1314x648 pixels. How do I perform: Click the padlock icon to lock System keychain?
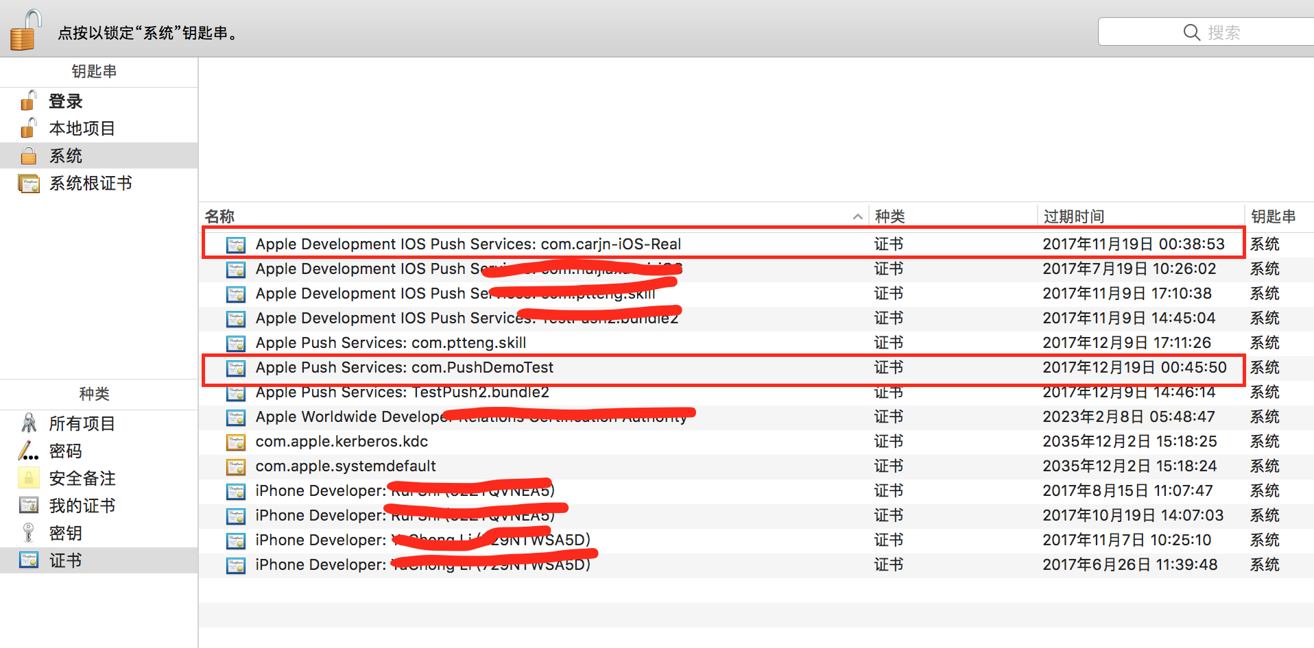point(25,31)
